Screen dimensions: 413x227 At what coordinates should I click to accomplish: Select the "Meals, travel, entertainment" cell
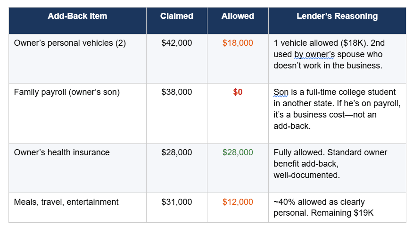click(66, 202)
